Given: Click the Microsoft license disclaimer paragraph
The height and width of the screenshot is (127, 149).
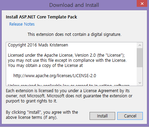Looking at the screenshot, I should [x=69, y=96].
